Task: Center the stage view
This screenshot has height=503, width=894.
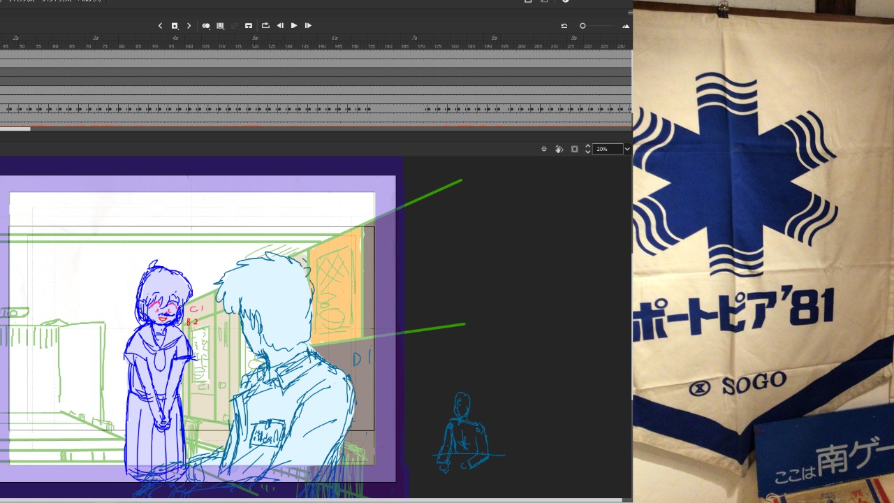Action: tap(544, 149)
